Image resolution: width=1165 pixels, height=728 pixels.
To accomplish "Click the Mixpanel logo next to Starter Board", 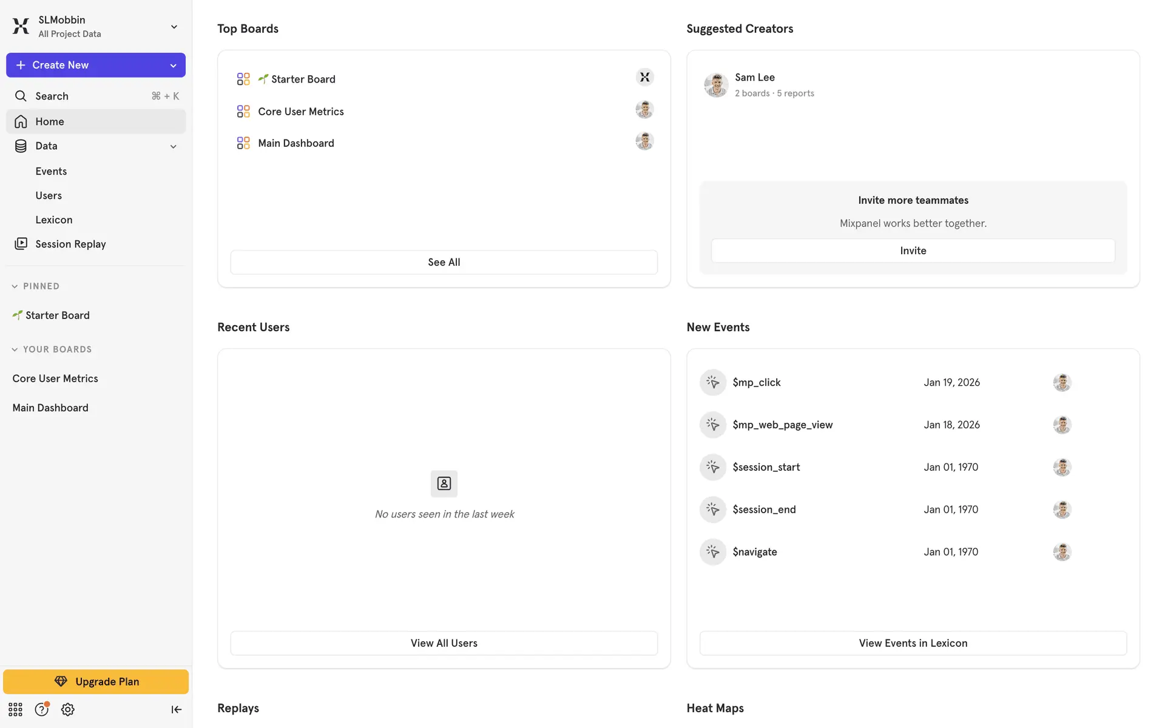I will (x=644, y=77).
